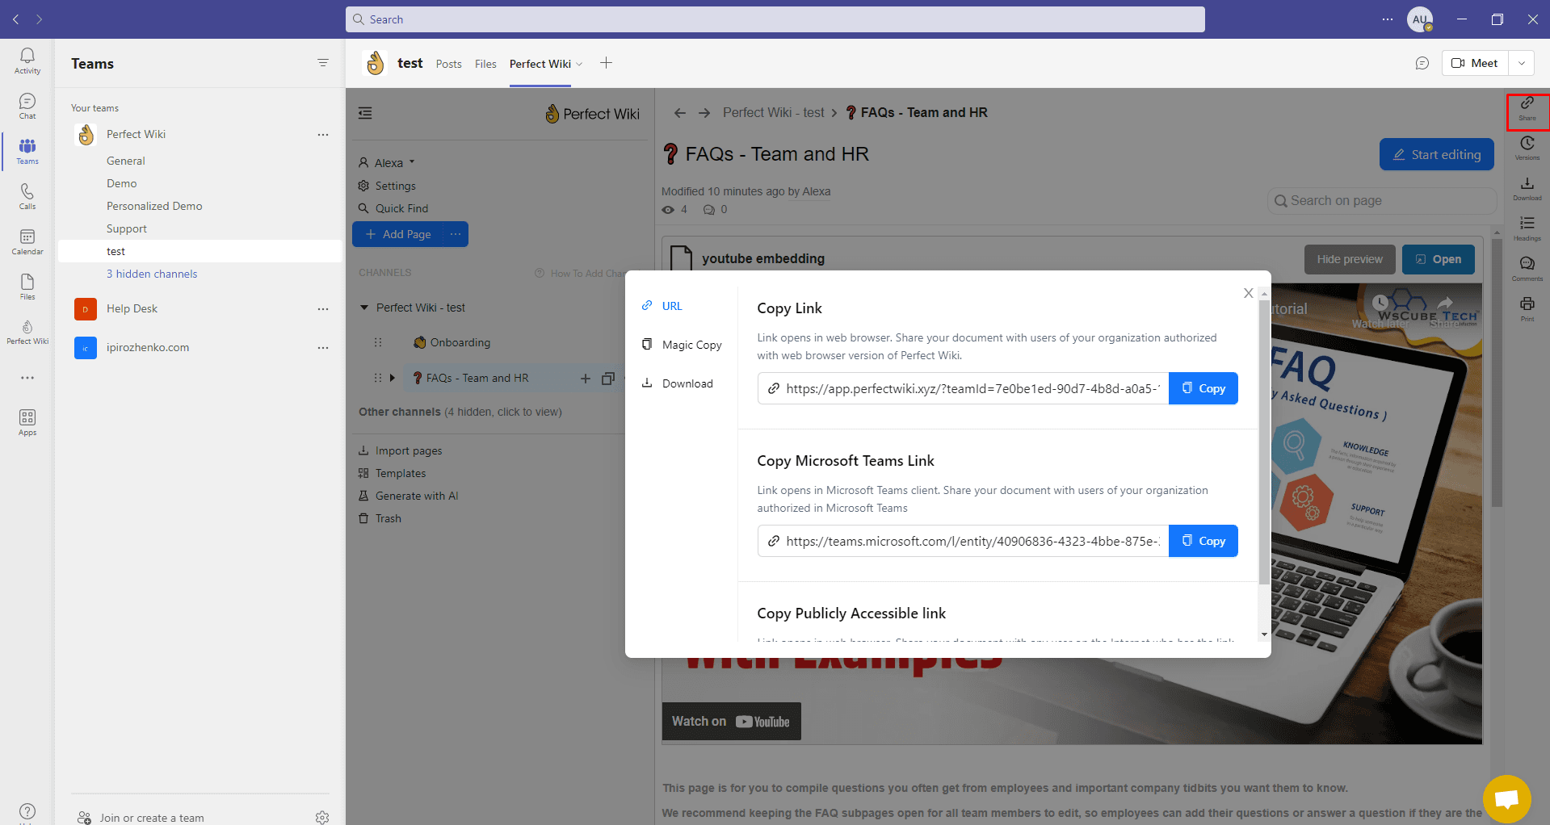Click the app.perfectwiki.xyz URL field

[964, 388]
